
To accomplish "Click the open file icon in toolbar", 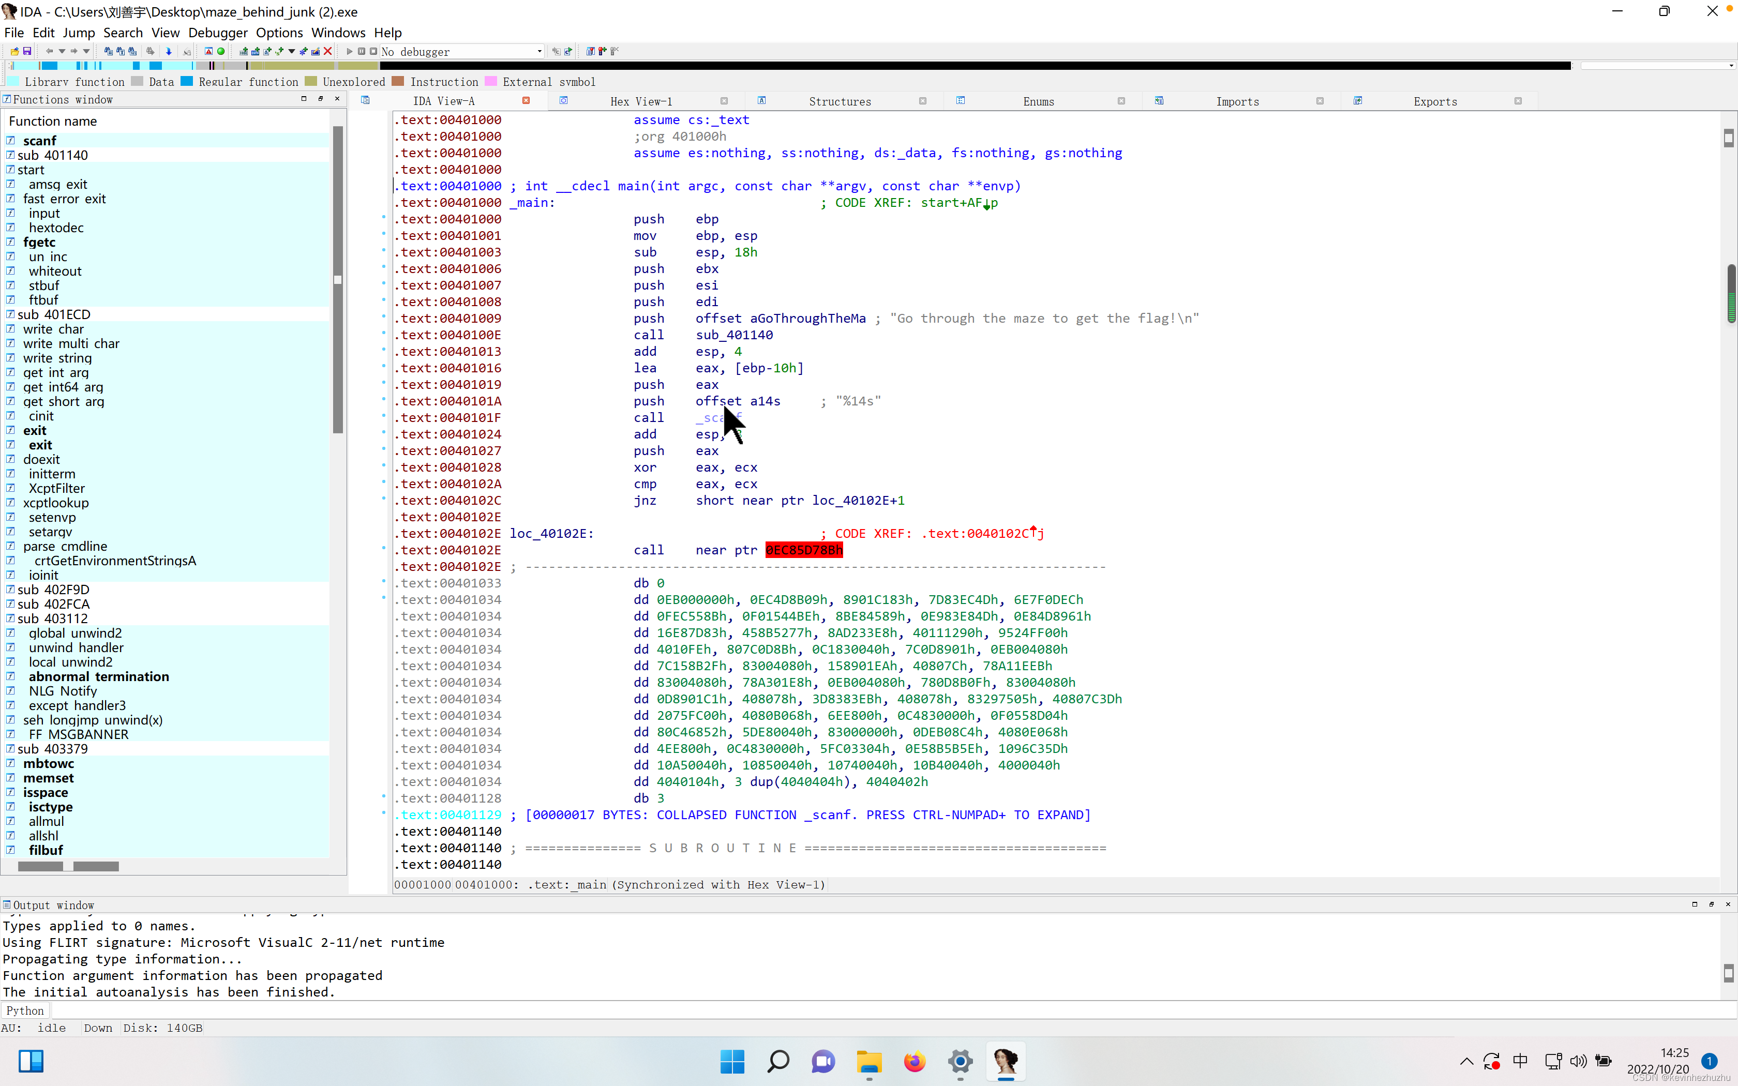I will [x=14, y=51].
